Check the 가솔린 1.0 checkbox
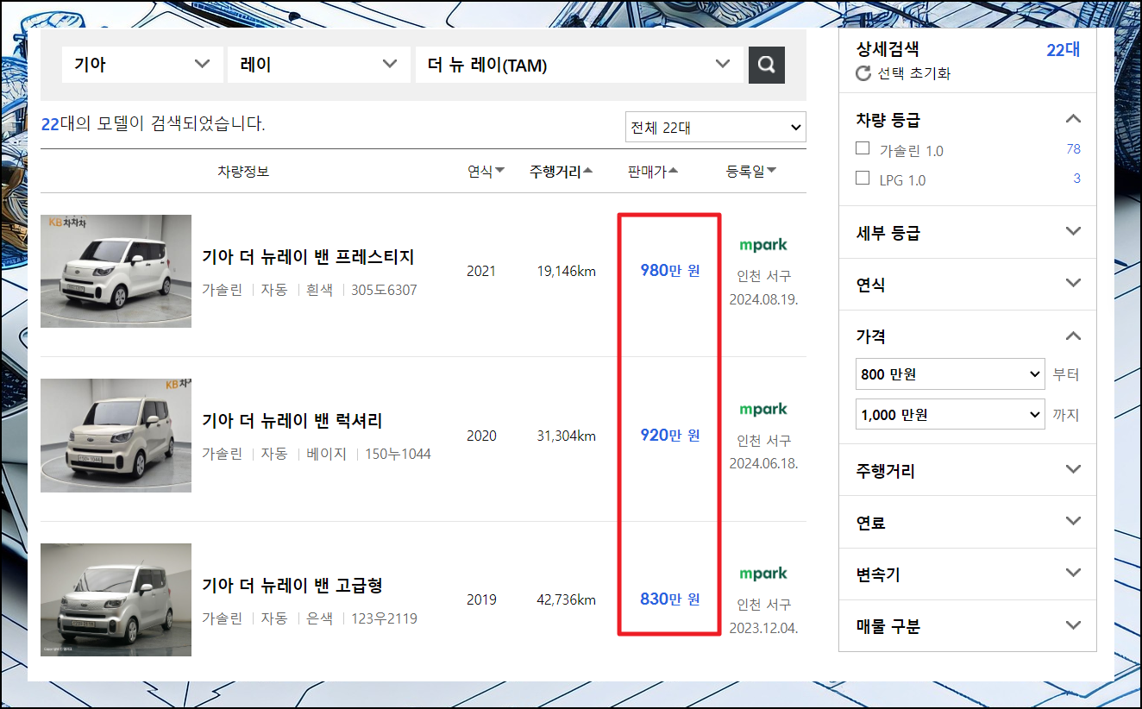 point(863,148)
